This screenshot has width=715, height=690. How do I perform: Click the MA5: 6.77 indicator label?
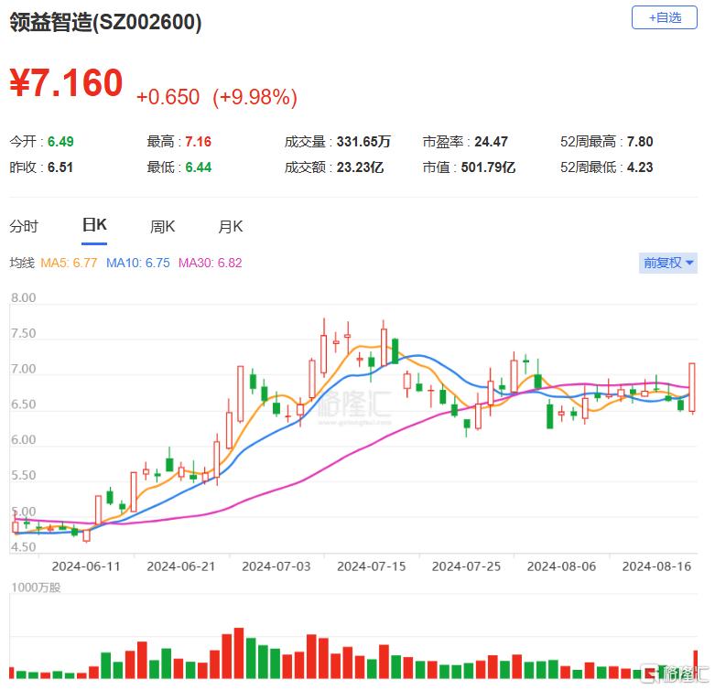coord(69,263)
